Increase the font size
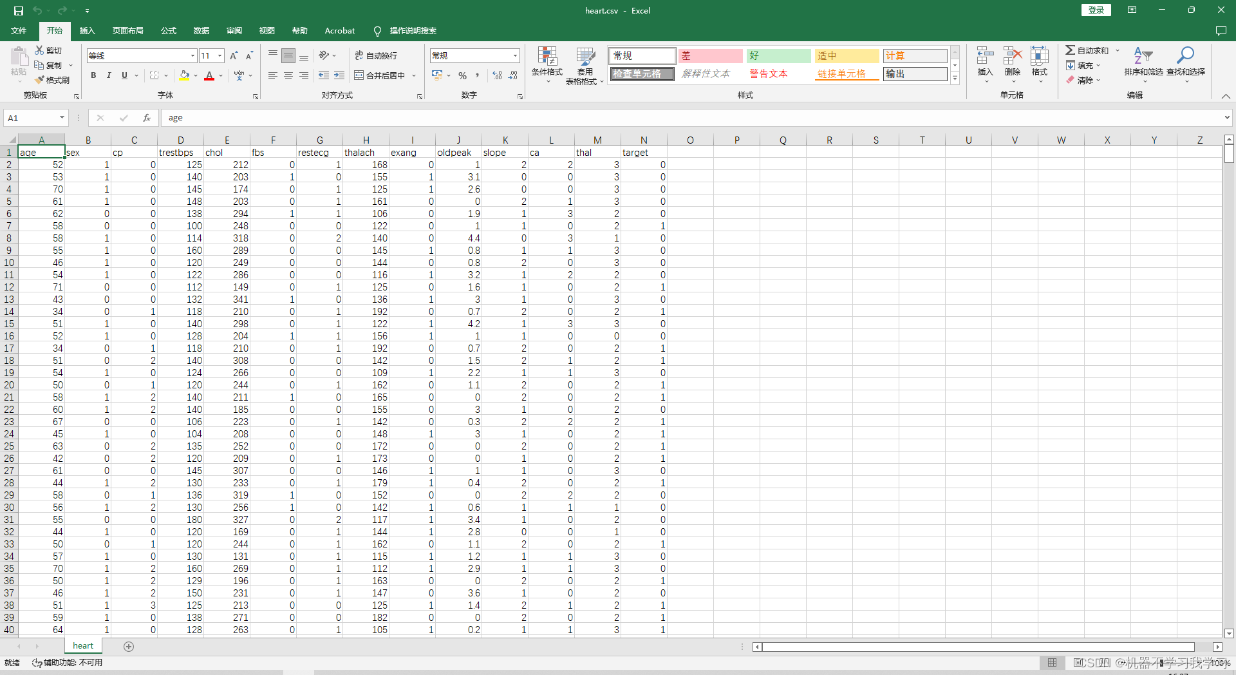1236x675 pixels. tap(234, 56)
